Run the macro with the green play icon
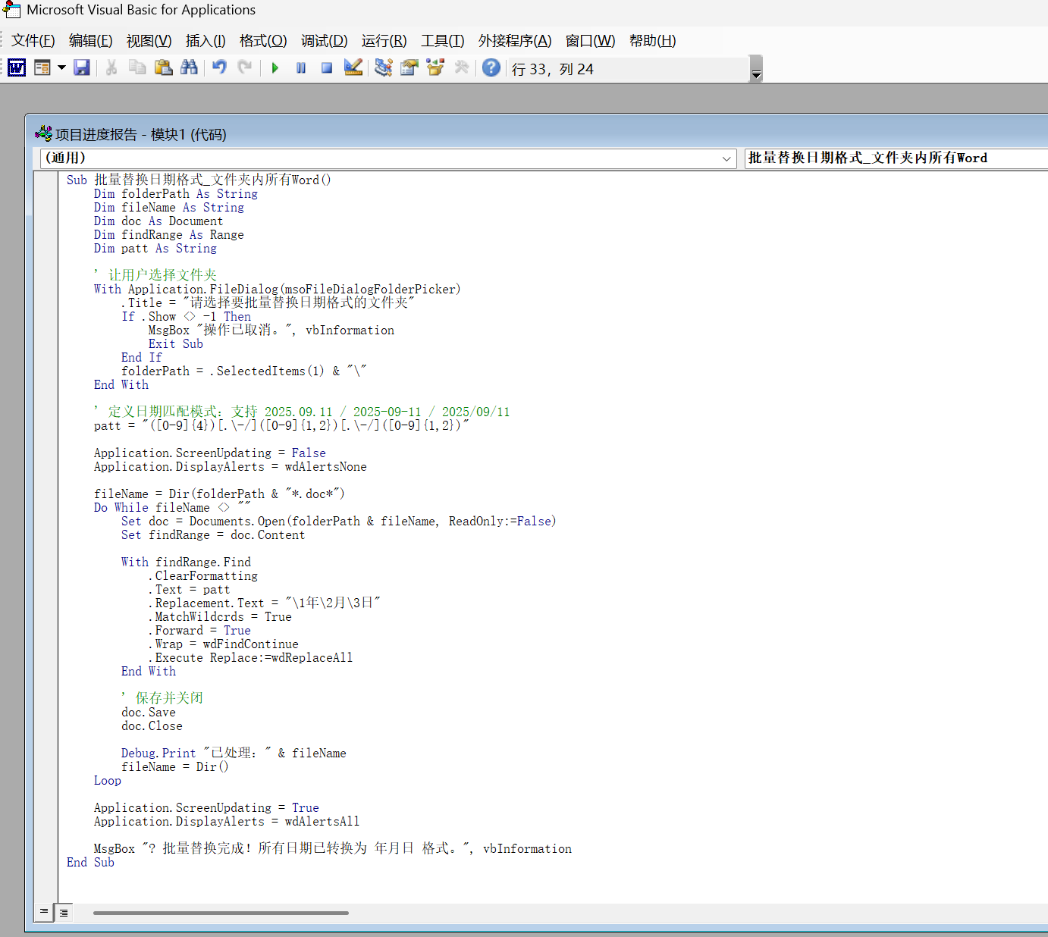The image size is (1048, 937). point(275,68)
